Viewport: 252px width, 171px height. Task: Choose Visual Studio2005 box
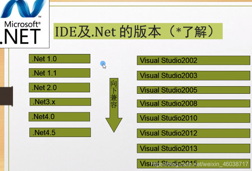click(194, 90)
